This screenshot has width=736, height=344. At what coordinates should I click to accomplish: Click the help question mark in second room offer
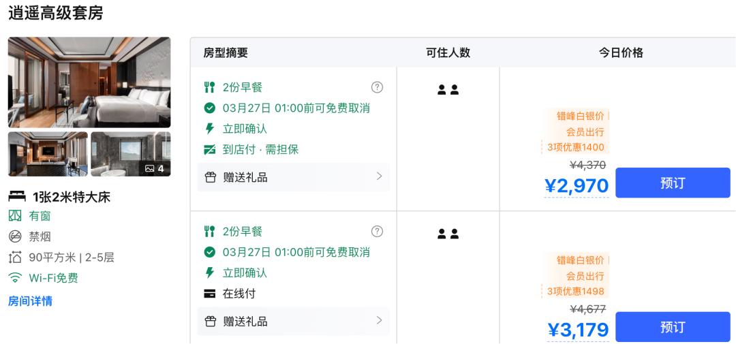coord(377,232)
